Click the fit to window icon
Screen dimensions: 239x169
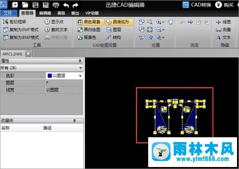click(150, 30)
